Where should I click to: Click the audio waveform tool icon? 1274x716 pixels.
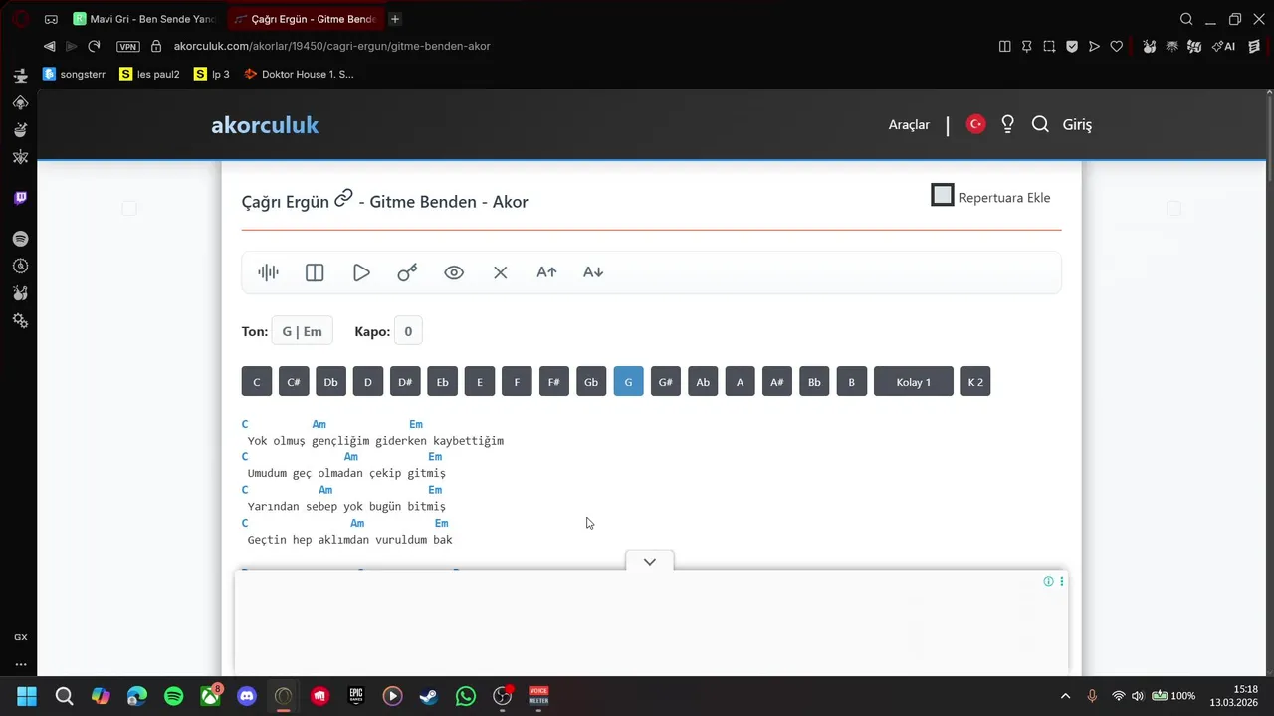coord(268,272)
